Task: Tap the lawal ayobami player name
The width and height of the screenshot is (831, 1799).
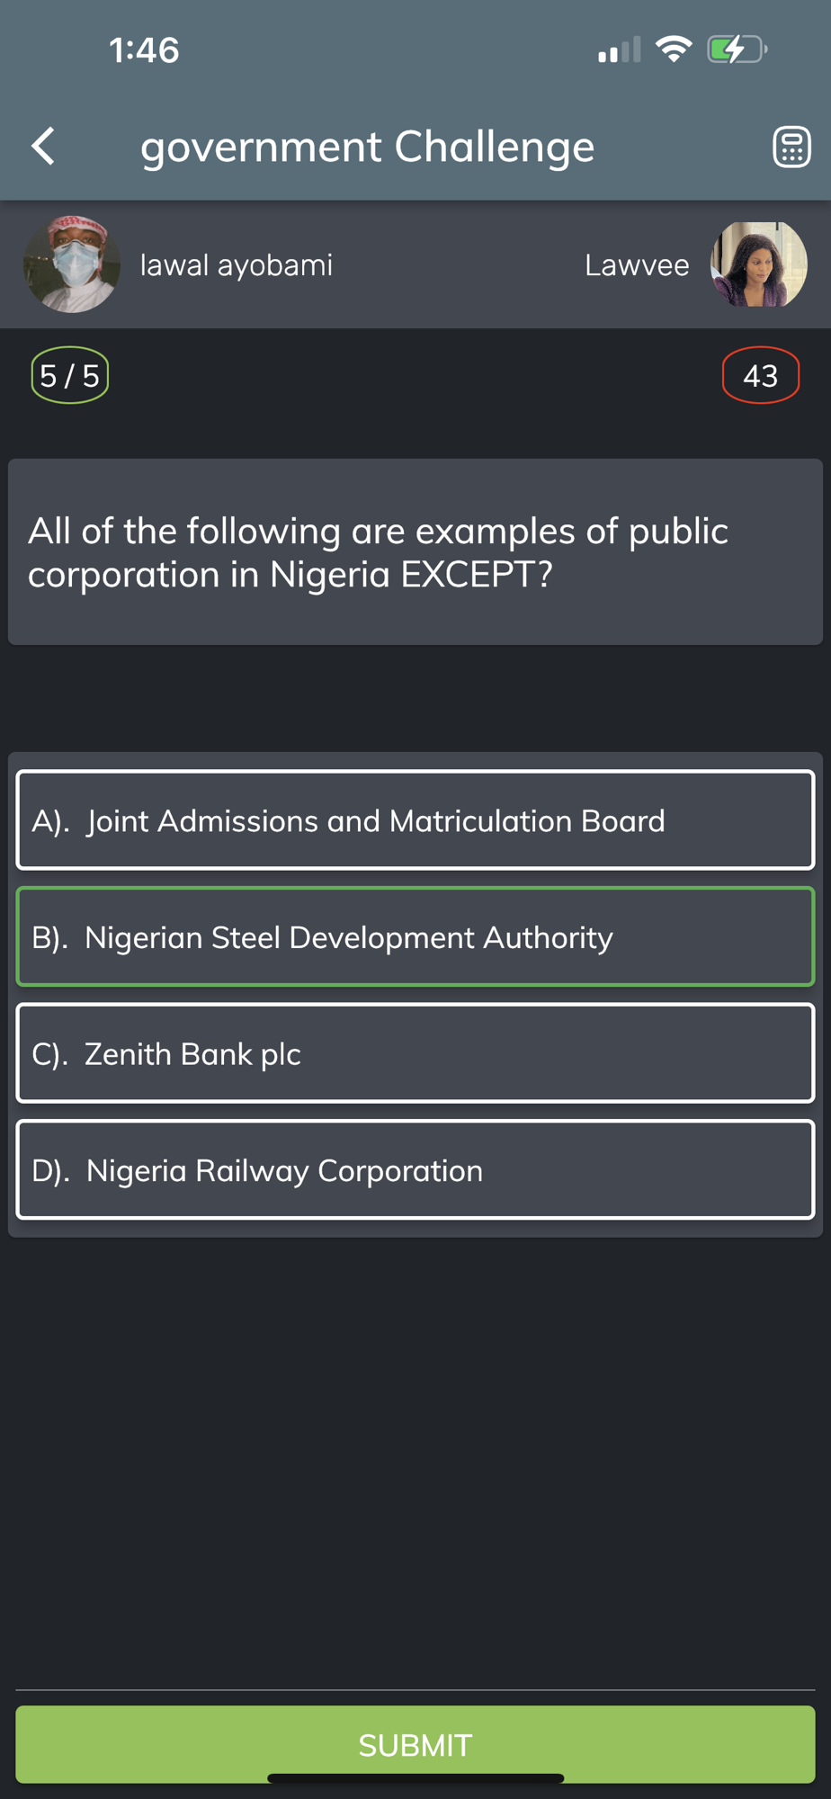Action: click(x=237, y=265)
